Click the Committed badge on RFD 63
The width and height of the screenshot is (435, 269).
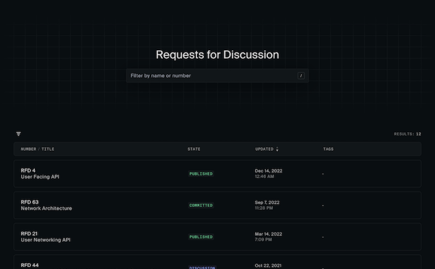[201, 205]
